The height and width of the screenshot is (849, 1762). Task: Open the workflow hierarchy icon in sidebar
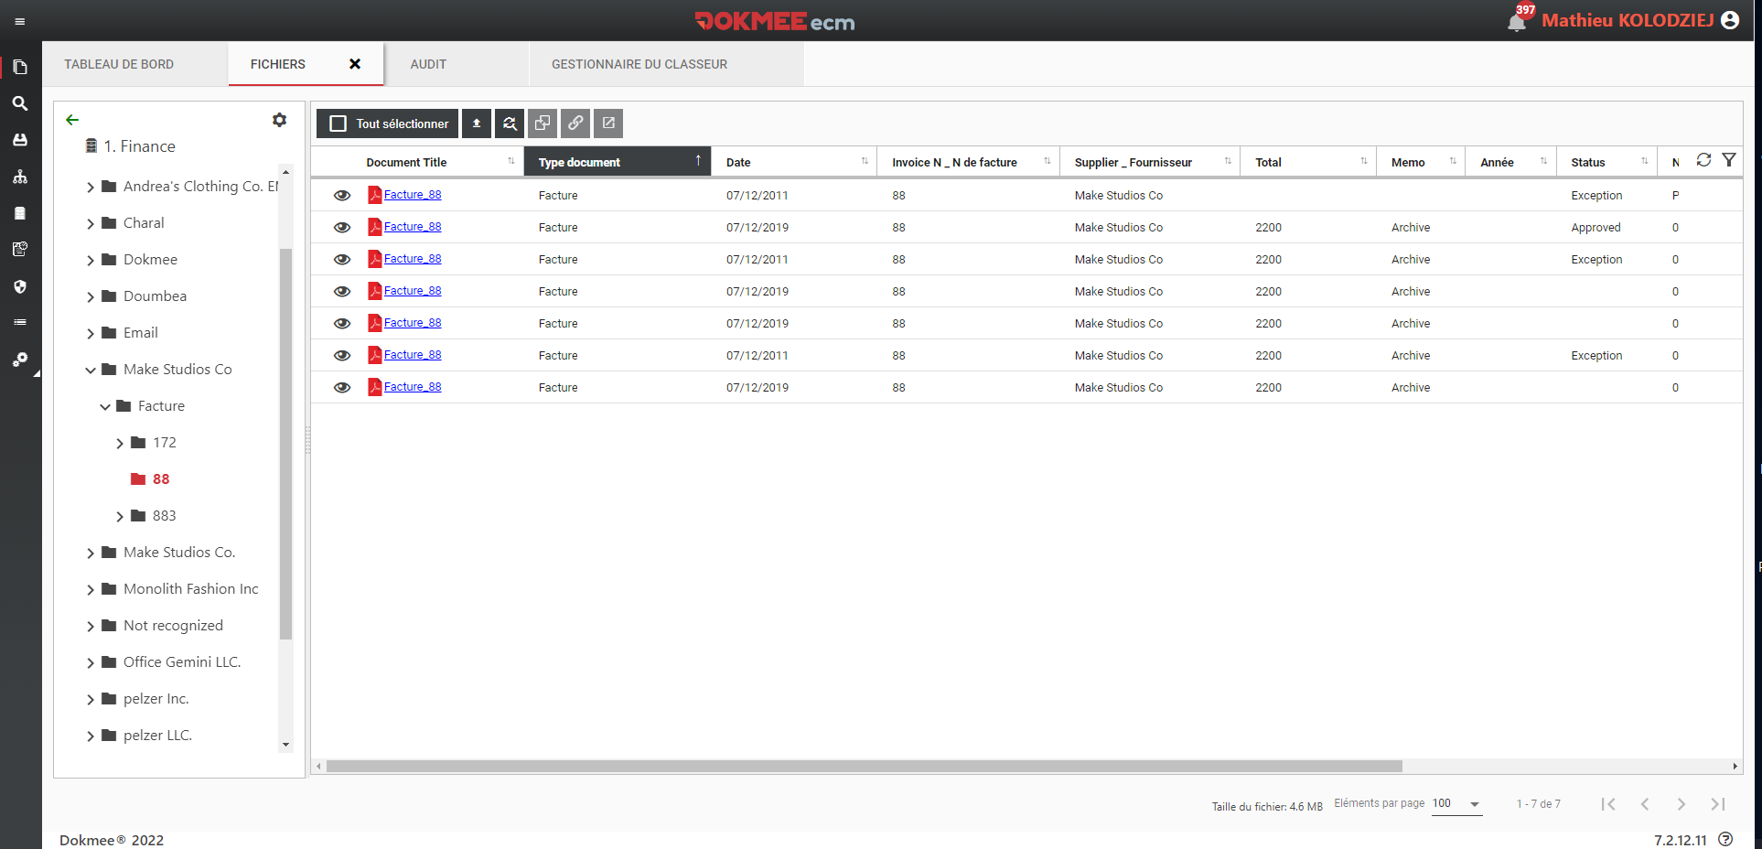(x=20, y=177)
